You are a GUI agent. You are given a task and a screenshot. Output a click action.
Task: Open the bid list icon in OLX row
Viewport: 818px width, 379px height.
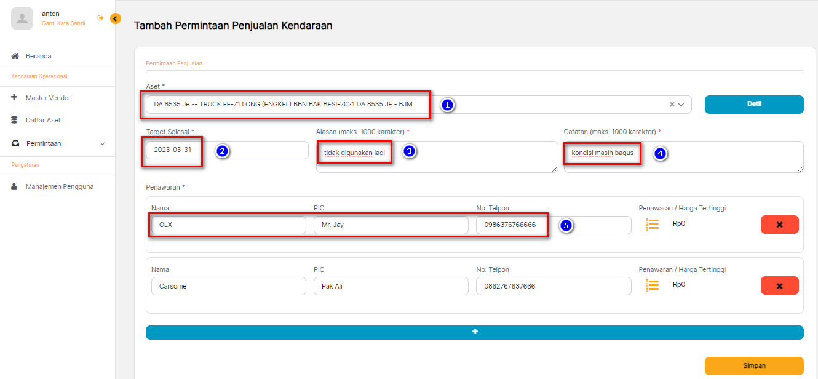pyautogui.click(x=653, y=225)
